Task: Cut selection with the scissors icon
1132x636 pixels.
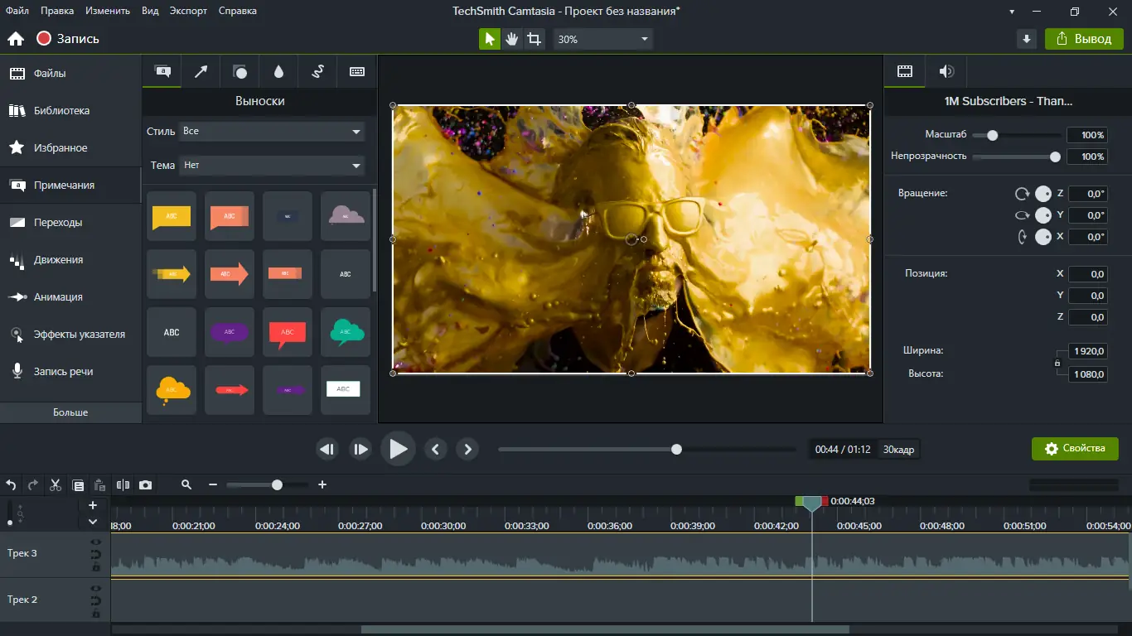Action: tap(56, 485)
